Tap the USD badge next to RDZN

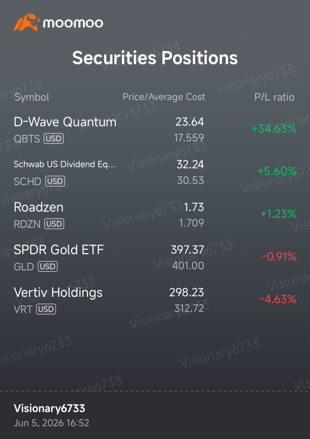(x=55, y=223)
